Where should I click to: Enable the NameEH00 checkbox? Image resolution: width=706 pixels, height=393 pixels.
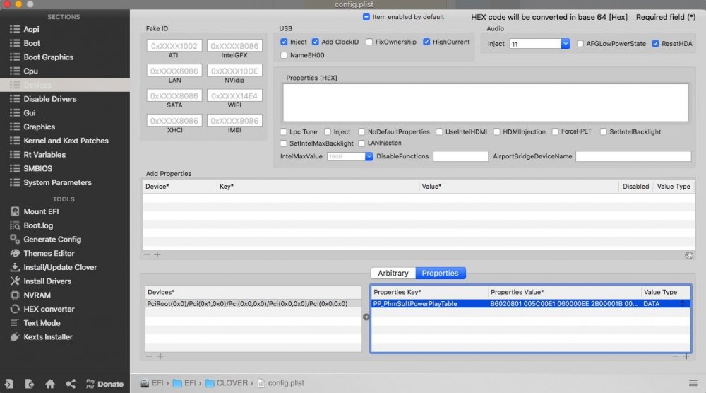pos(284,55)
